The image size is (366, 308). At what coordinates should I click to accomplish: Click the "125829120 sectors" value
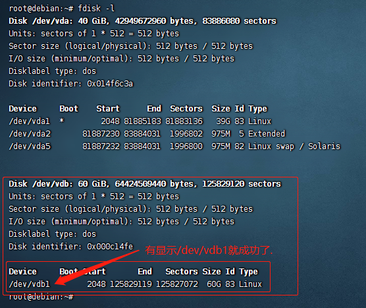point(242,184)
